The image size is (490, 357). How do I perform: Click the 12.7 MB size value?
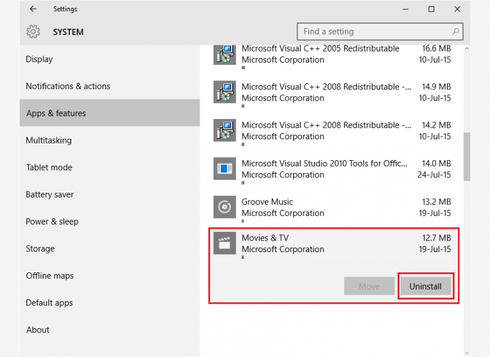tap(436, 238)
